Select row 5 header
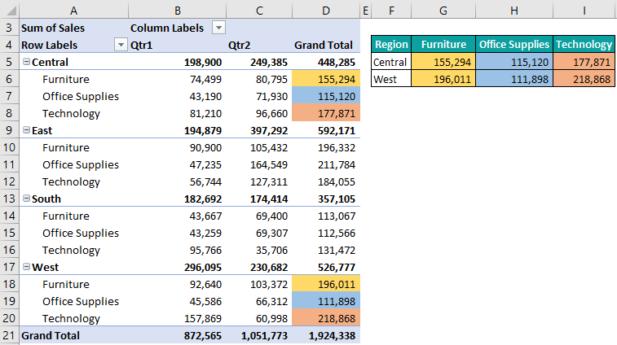The image size is (617, 345). (9, 62)
